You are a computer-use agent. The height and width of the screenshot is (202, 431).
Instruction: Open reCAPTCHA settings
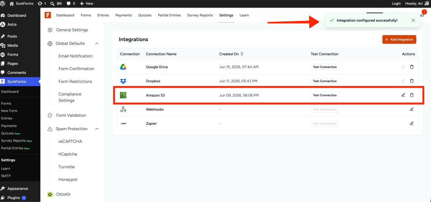(70, 142)
